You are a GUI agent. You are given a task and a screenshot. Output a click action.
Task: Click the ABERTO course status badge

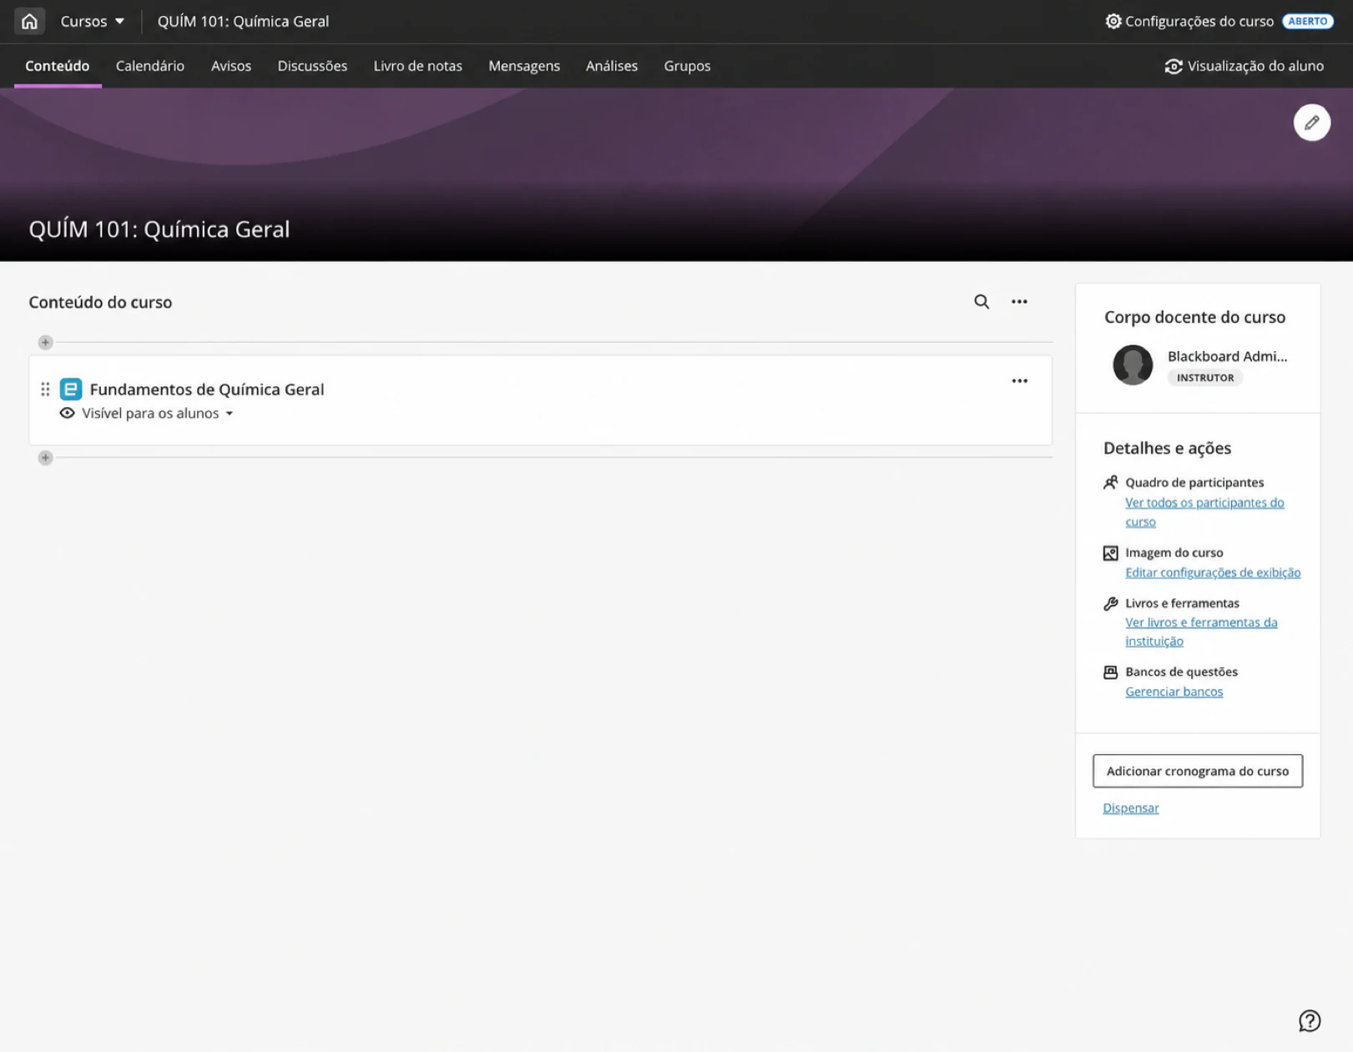(1307, 21)
